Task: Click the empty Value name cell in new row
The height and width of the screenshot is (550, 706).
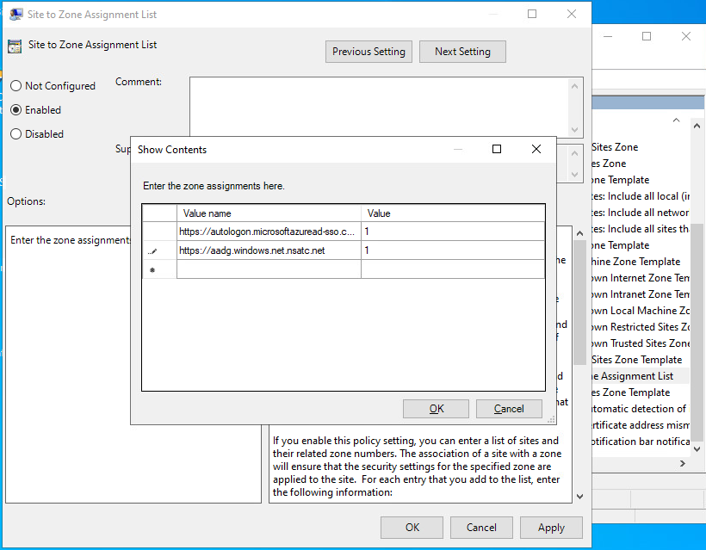Action: coord(269,270)
